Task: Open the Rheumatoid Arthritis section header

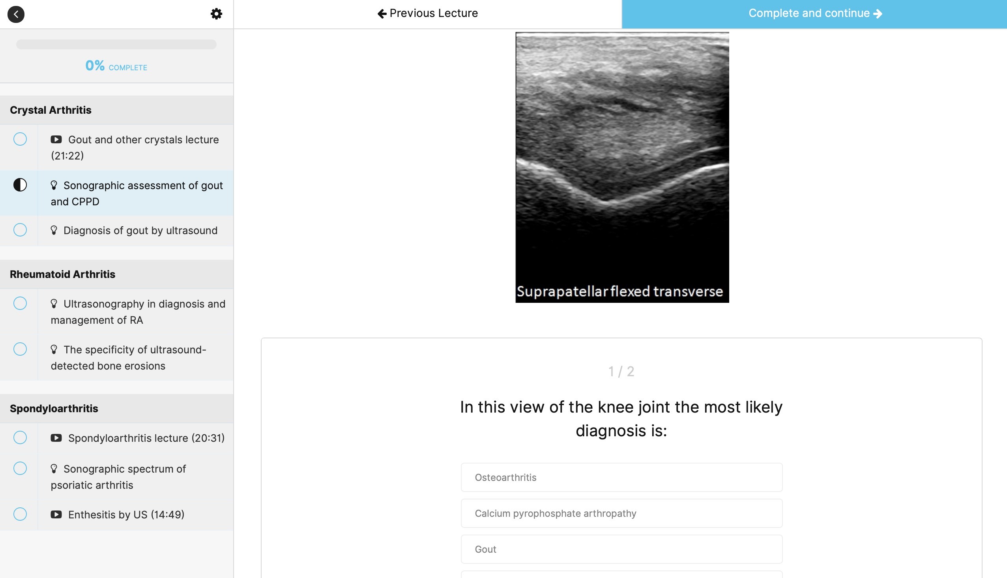Action: click(63, 274)
